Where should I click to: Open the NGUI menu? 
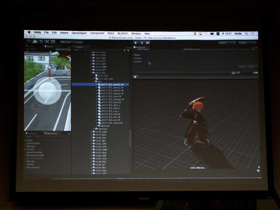click(x=111, y=33)
